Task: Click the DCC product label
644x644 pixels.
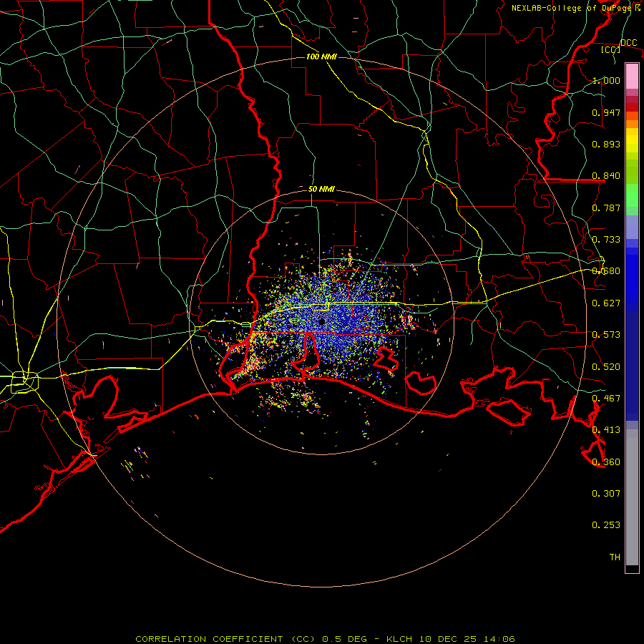Action: [629, 43]
